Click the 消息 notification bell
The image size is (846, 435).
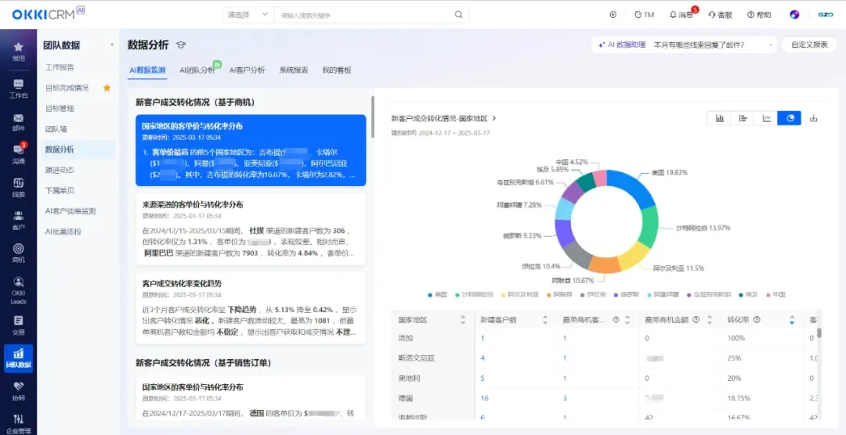pos(680,14)
